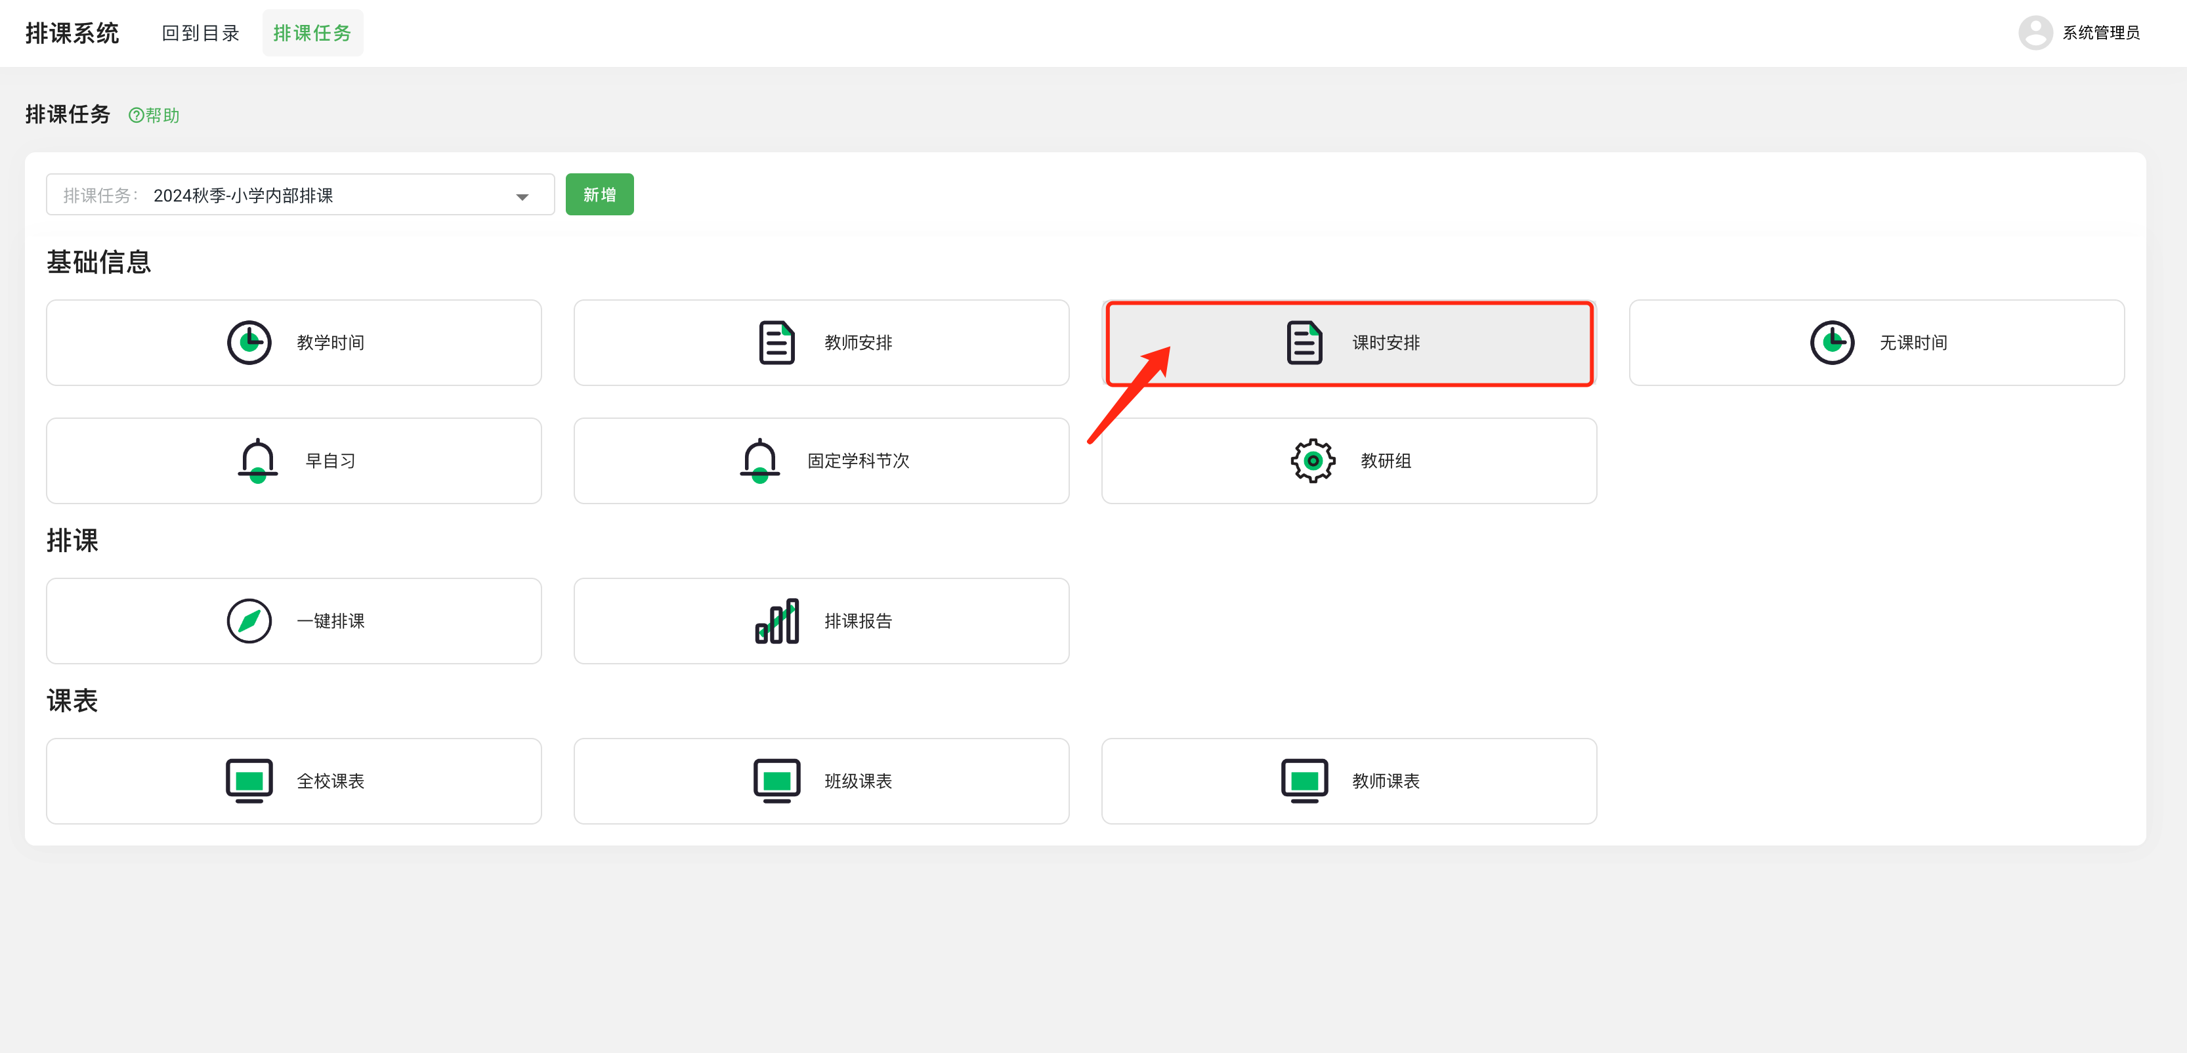Image resolution: width=2187 pixels, height=1053 pixels.
Task: Click the 早自习 bell icon
Action: click(257, 460)
